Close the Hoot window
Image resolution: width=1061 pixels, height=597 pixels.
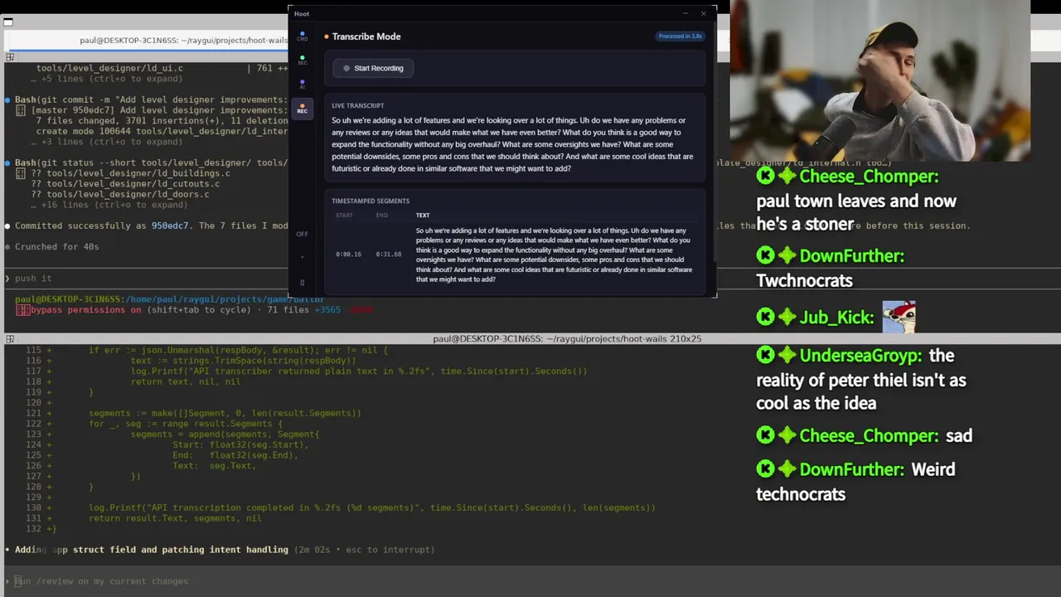pyautogui.click(x=704, y=13)
